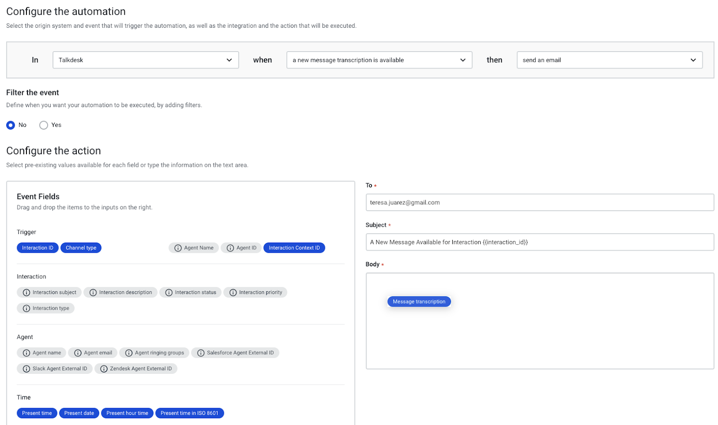Click info icon on Agent ringing groups chip
The image size is (718, 425).
coord(129,353)
